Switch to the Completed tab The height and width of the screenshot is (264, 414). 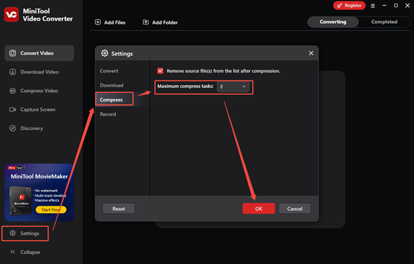384,22
